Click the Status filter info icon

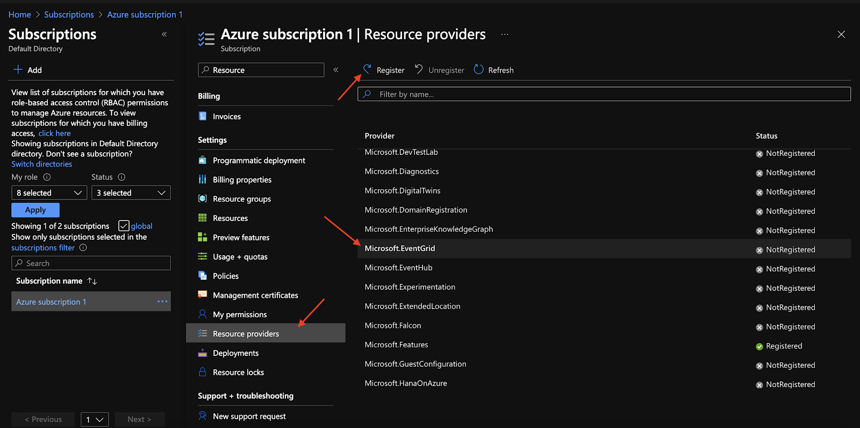click(x=121, y=177)
